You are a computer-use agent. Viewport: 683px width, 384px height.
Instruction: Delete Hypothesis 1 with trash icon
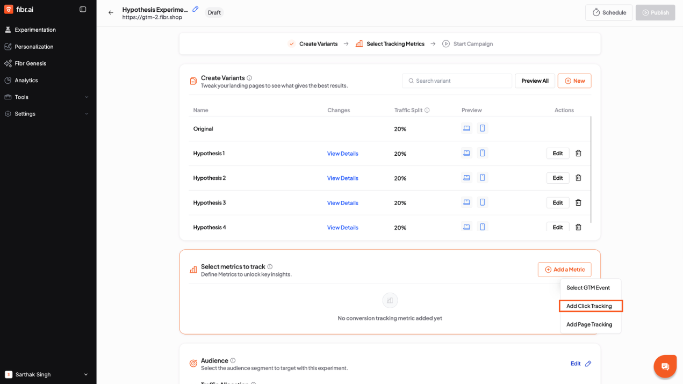click(578, 153)
